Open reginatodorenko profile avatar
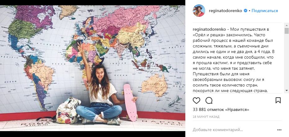 pos(199,11)
